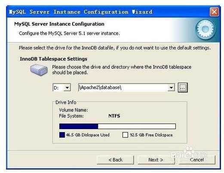Click the InnoDB Tablespace Settings heading
The height and width of the screenshot is (173, 224).
[53, 59]
